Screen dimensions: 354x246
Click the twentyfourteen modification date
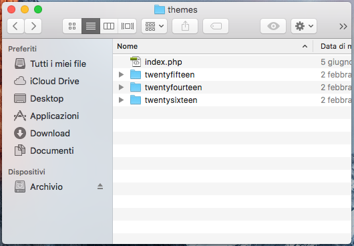tap(336, 88)
